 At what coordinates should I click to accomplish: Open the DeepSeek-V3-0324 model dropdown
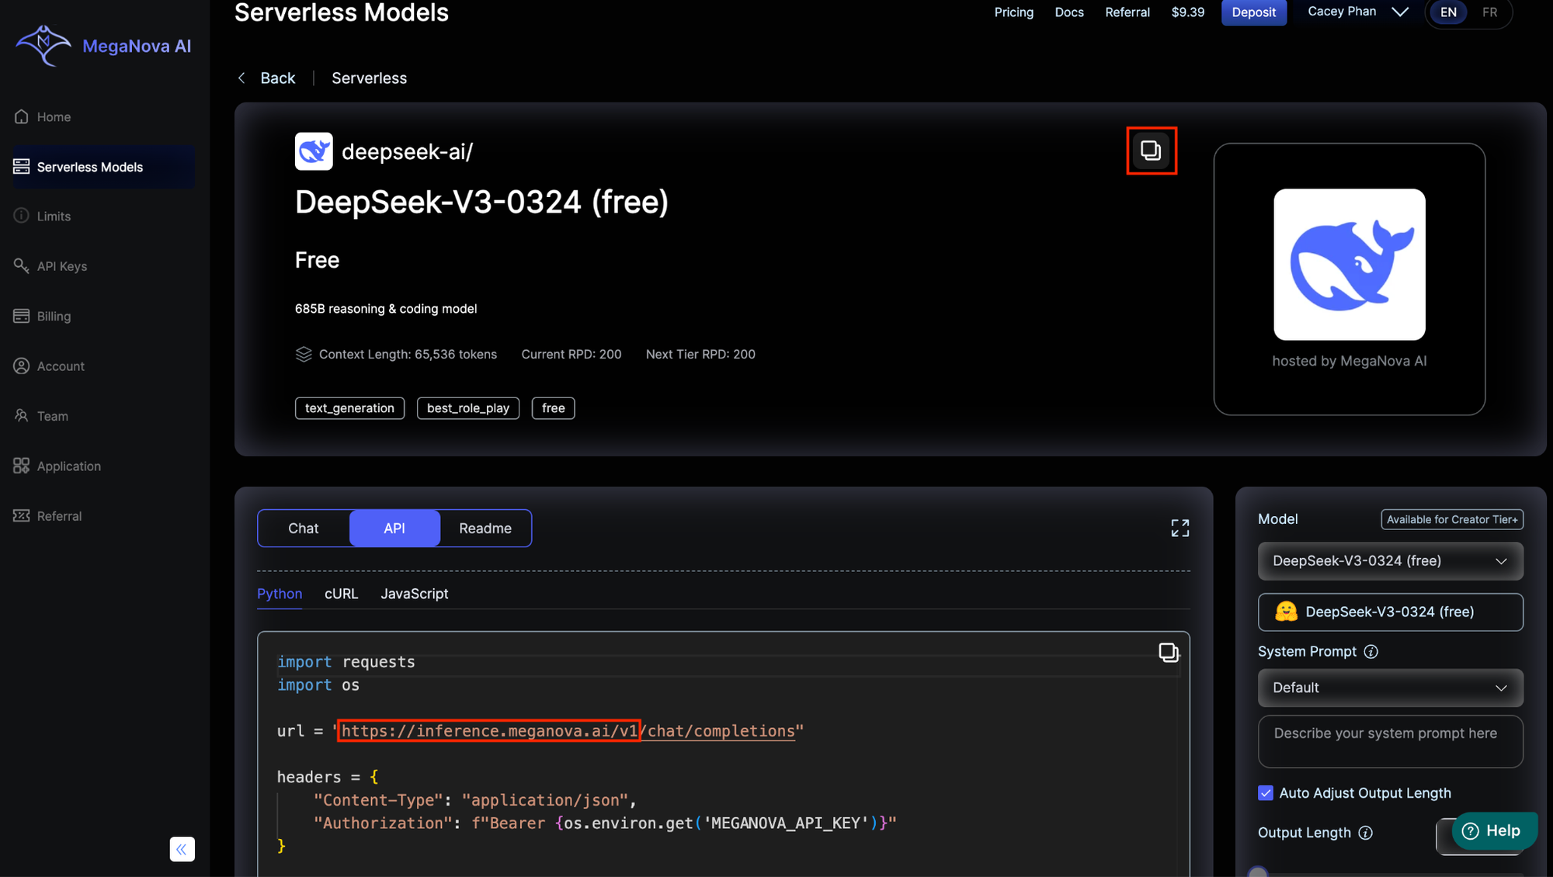click(1390, 561)
